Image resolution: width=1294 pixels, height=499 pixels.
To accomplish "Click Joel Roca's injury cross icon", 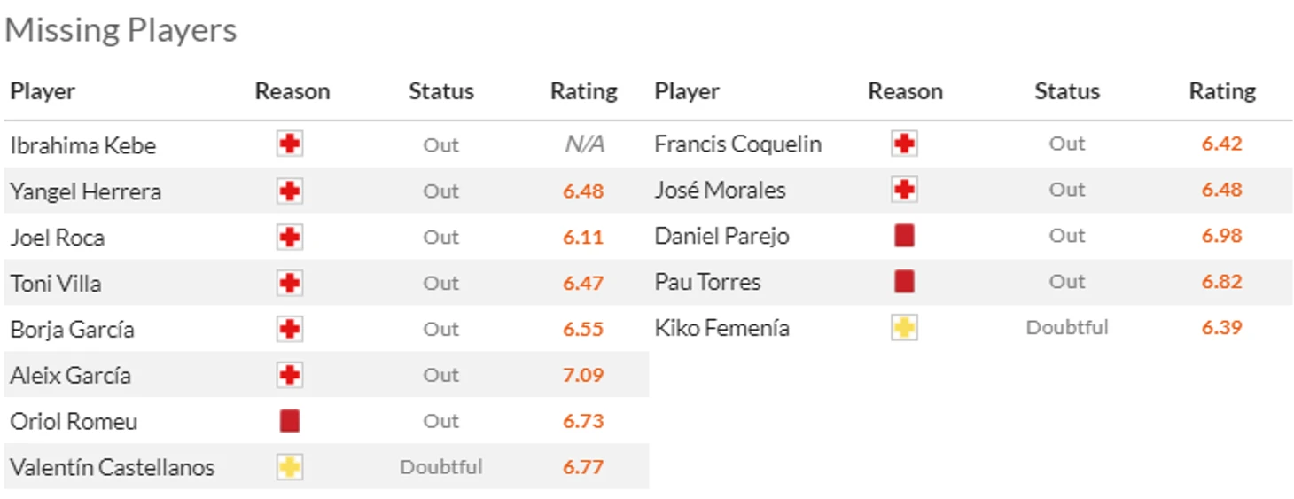I will [289, 237].
